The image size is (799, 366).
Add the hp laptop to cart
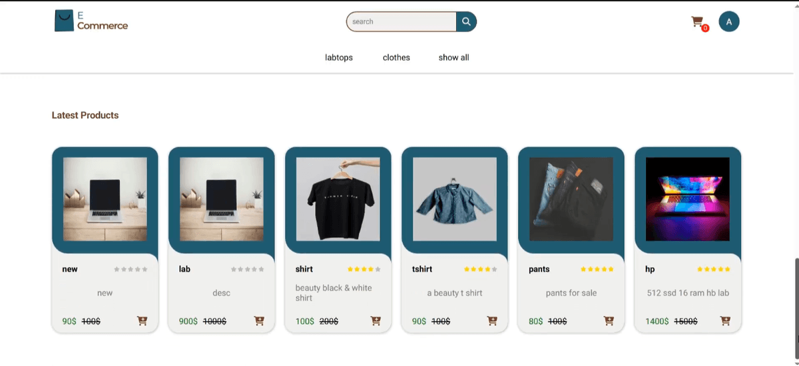(x=725, y=321)
